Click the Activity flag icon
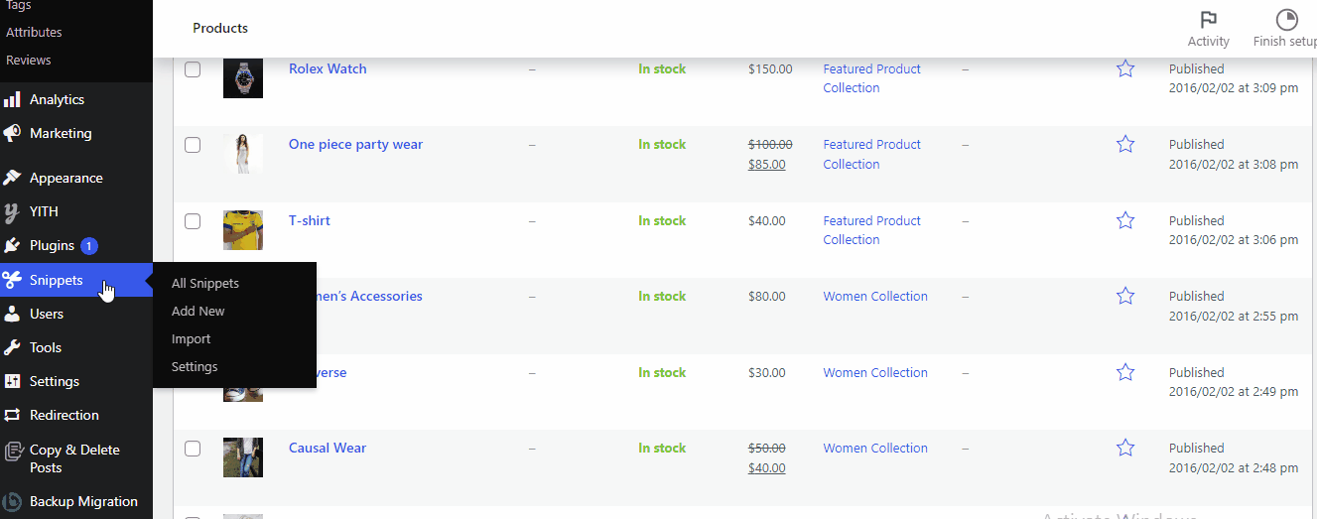This screenshot has width=1317, height=519. click(x=1208, y=20)
